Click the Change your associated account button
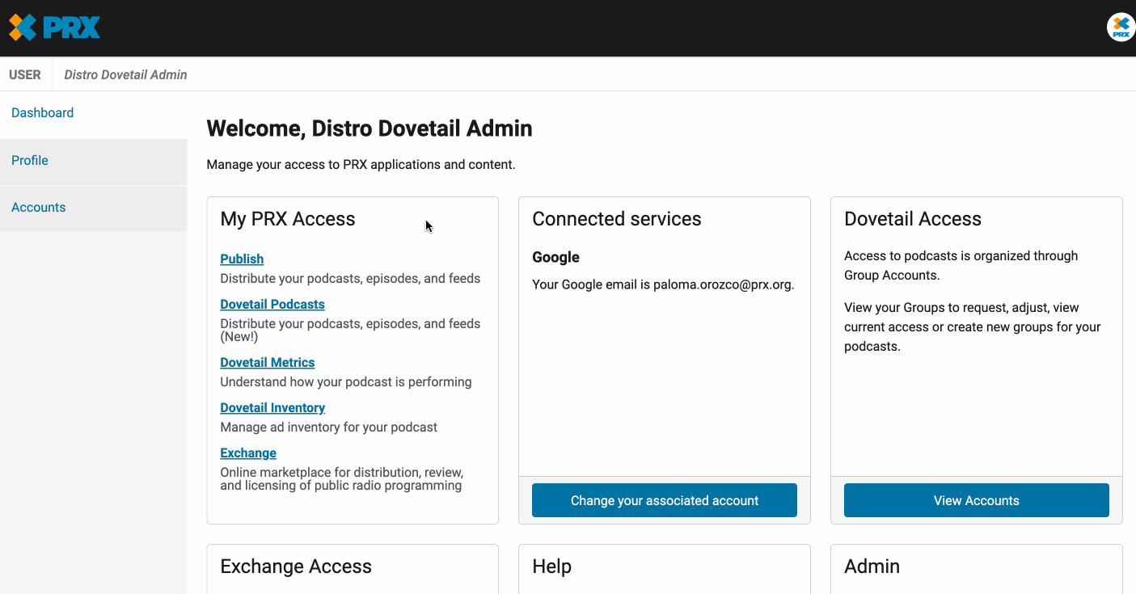This screenshot has width=1136, height=594. click(664, 500)
